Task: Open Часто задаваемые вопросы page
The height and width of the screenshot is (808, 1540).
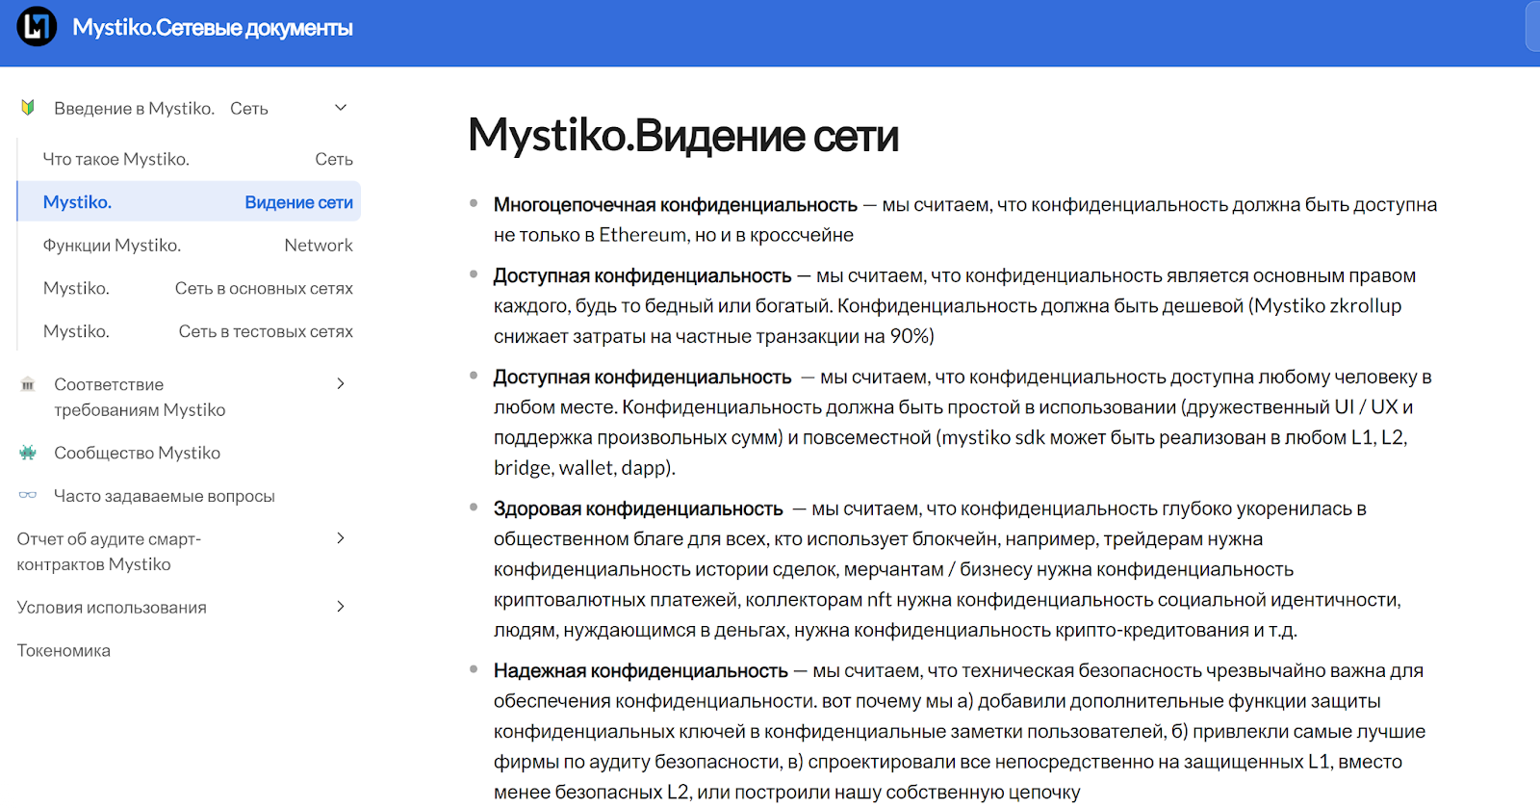Action: tap(165, 496)
